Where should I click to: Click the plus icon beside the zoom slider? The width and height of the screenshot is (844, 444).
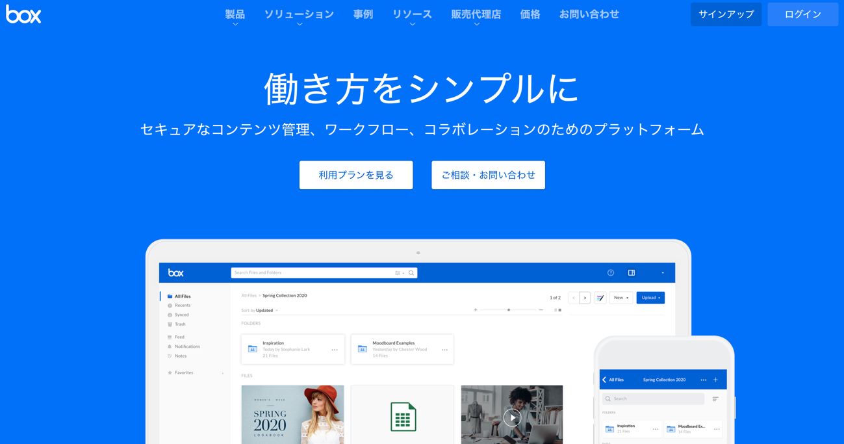(x=476, y=310)
